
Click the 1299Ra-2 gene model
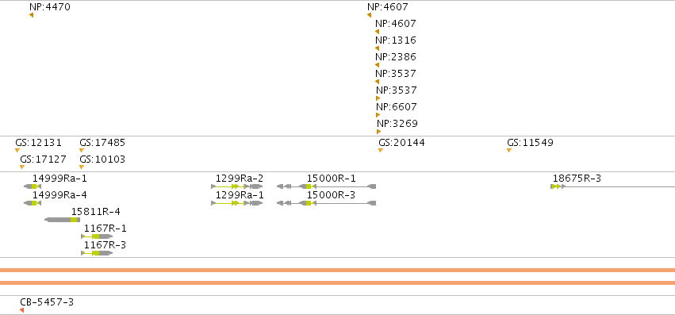237,186
